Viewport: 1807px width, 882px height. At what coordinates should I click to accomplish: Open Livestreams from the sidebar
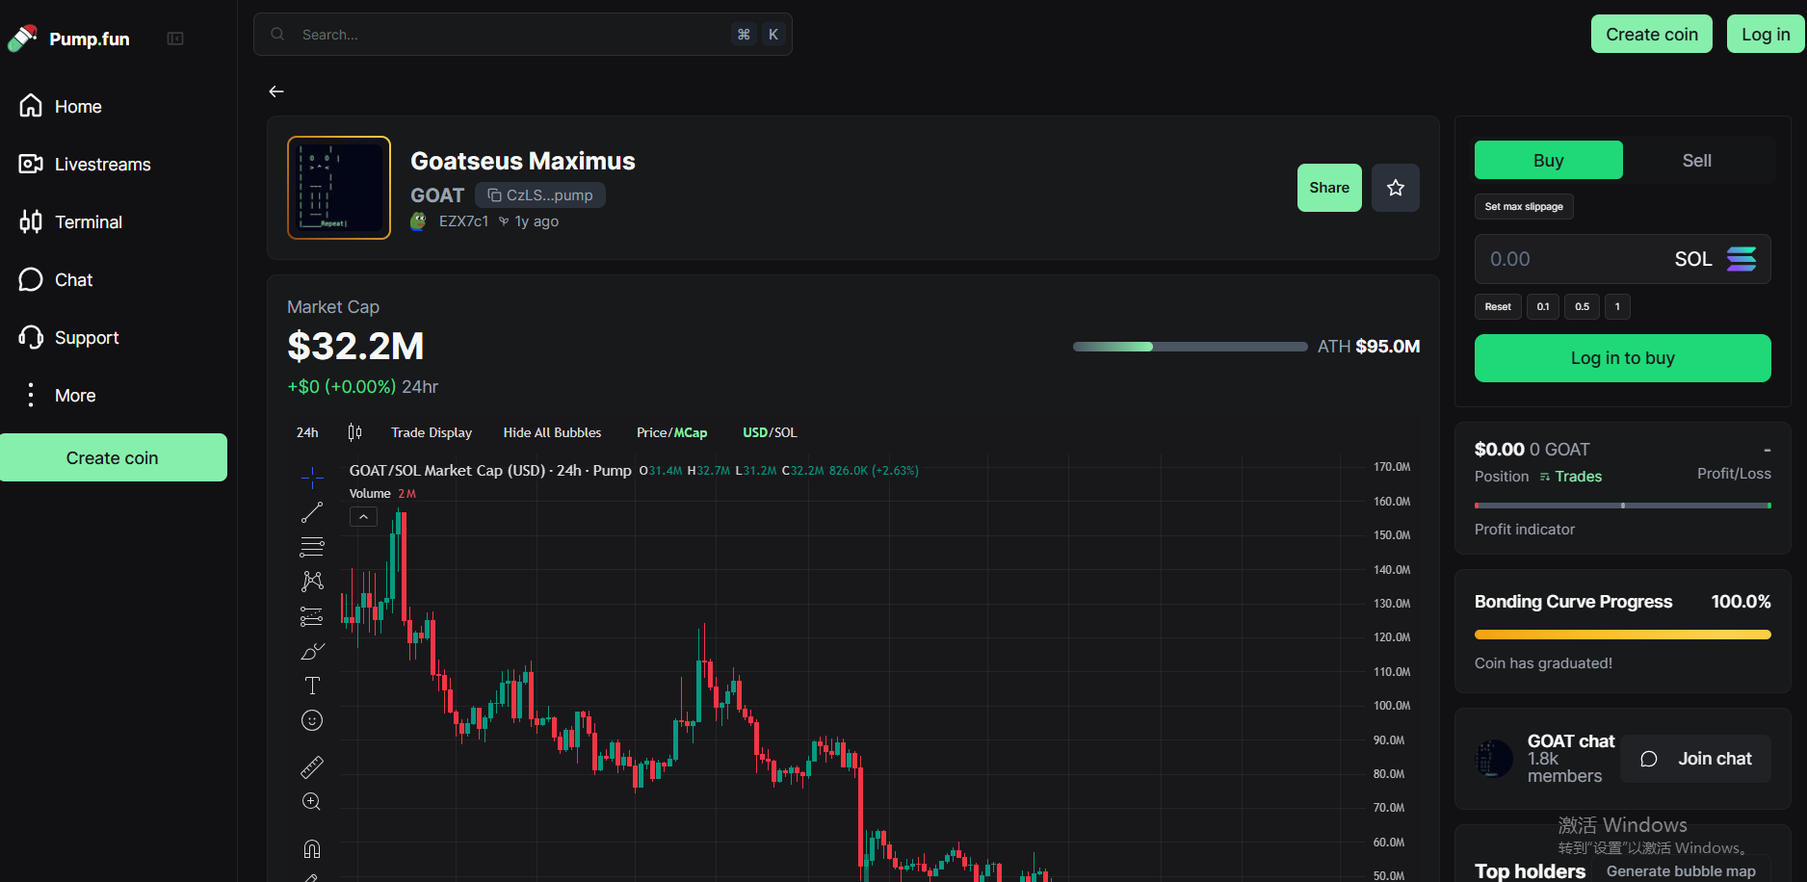tap(102, 165)
